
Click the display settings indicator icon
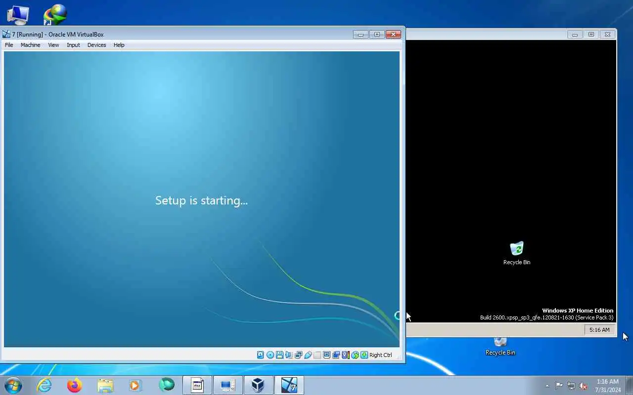tap(326, 355)
